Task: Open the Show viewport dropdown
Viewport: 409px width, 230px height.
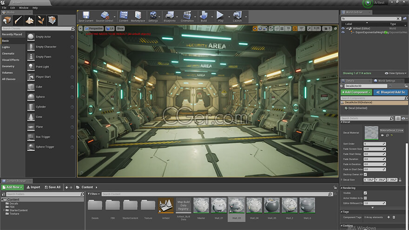Action: coord(120,28)
